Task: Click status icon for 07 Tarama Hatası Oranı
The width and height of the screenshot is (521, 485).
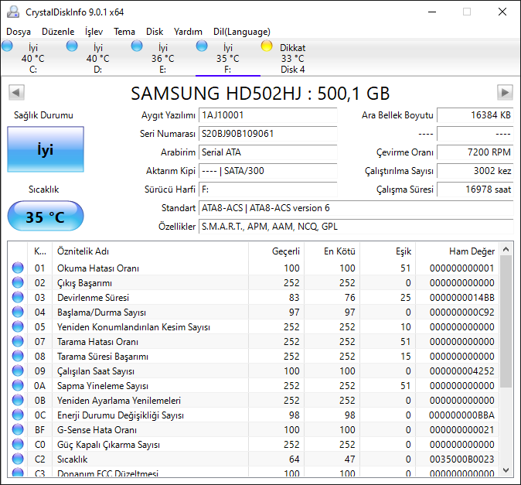Action: pos(18,341)
